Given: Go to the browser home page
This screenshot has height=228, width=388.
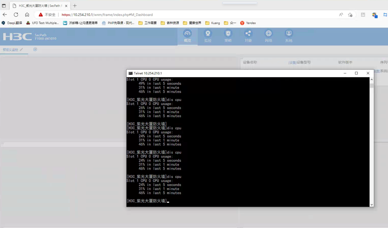Looking at the screenshot, I should click(x=27, y=15).
